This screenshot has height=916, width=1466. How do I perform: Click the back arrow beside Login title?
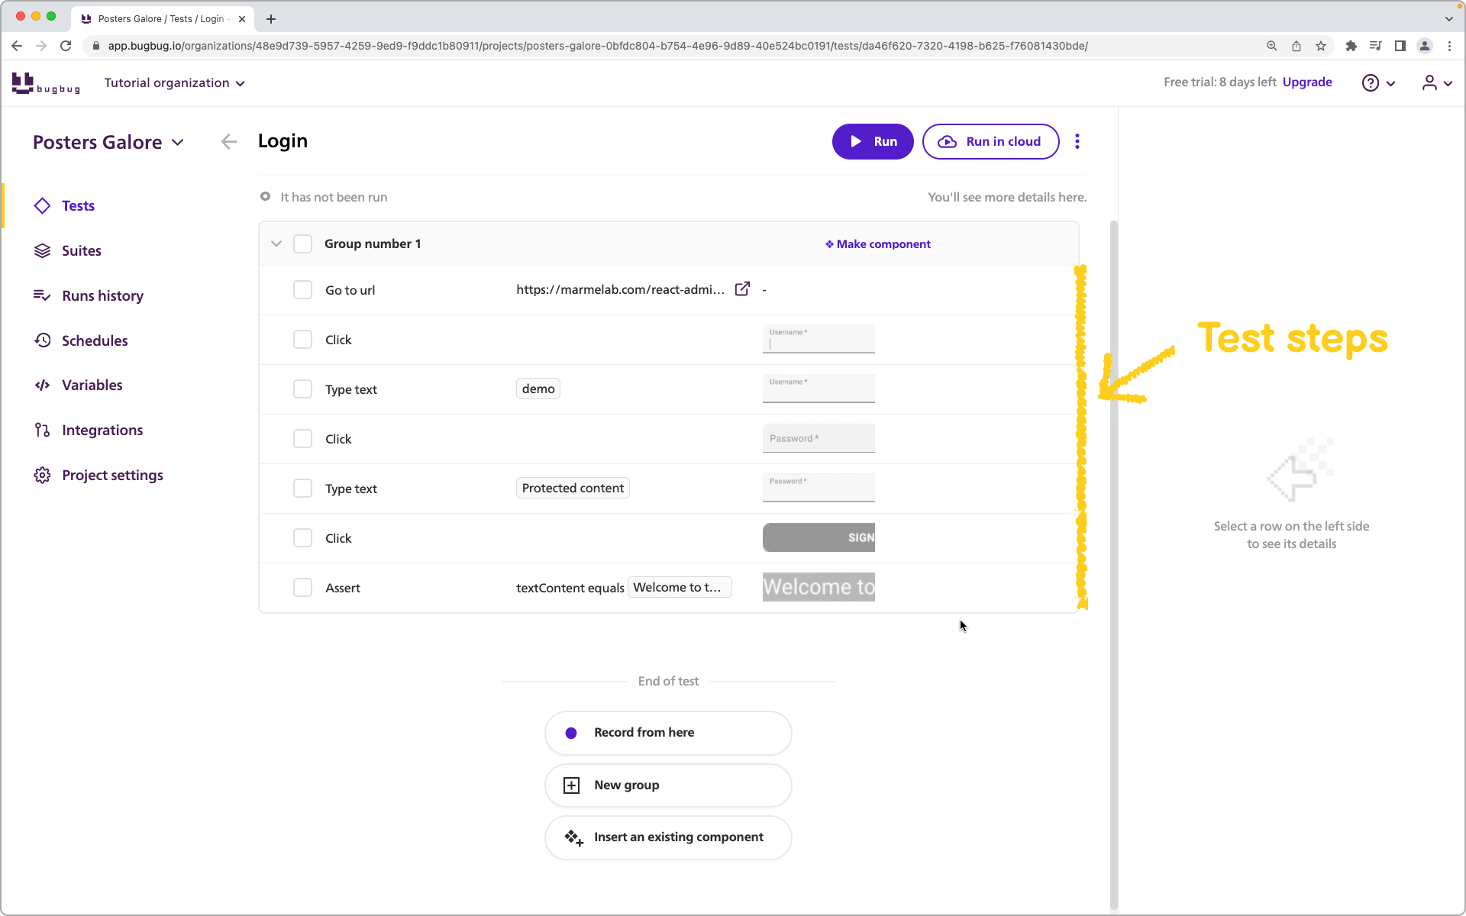[x=228, y=141]
